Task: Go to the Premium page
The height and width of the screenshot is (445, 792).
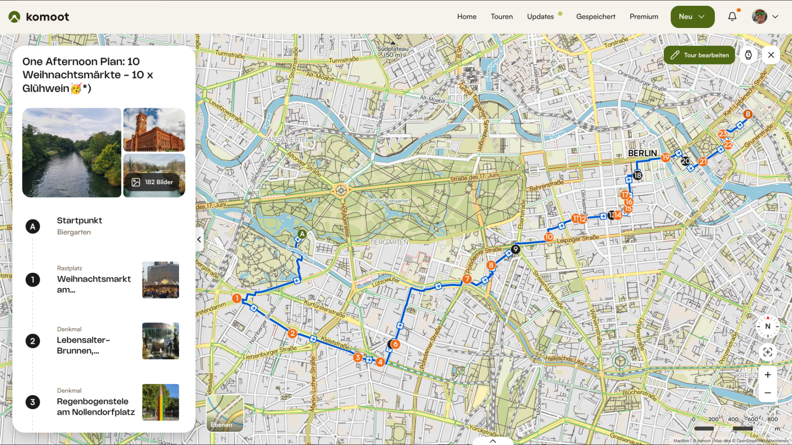Action: tap(644, 16)
